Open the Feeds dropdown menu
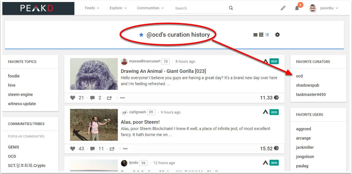The width and height of the screenshot is (352, 174). point(92,8)
